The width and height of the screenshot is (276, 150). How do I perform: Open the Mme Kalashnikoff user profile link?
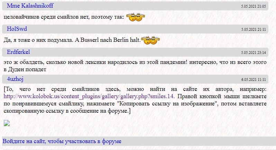(30, 6)
